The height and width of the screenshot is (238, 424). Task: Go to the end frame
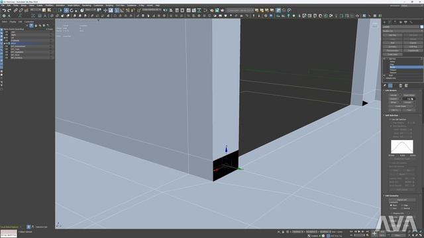pos(367,231)
